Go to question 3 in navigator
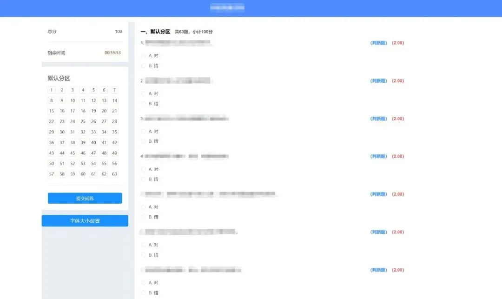 click(x=73, y=90)
